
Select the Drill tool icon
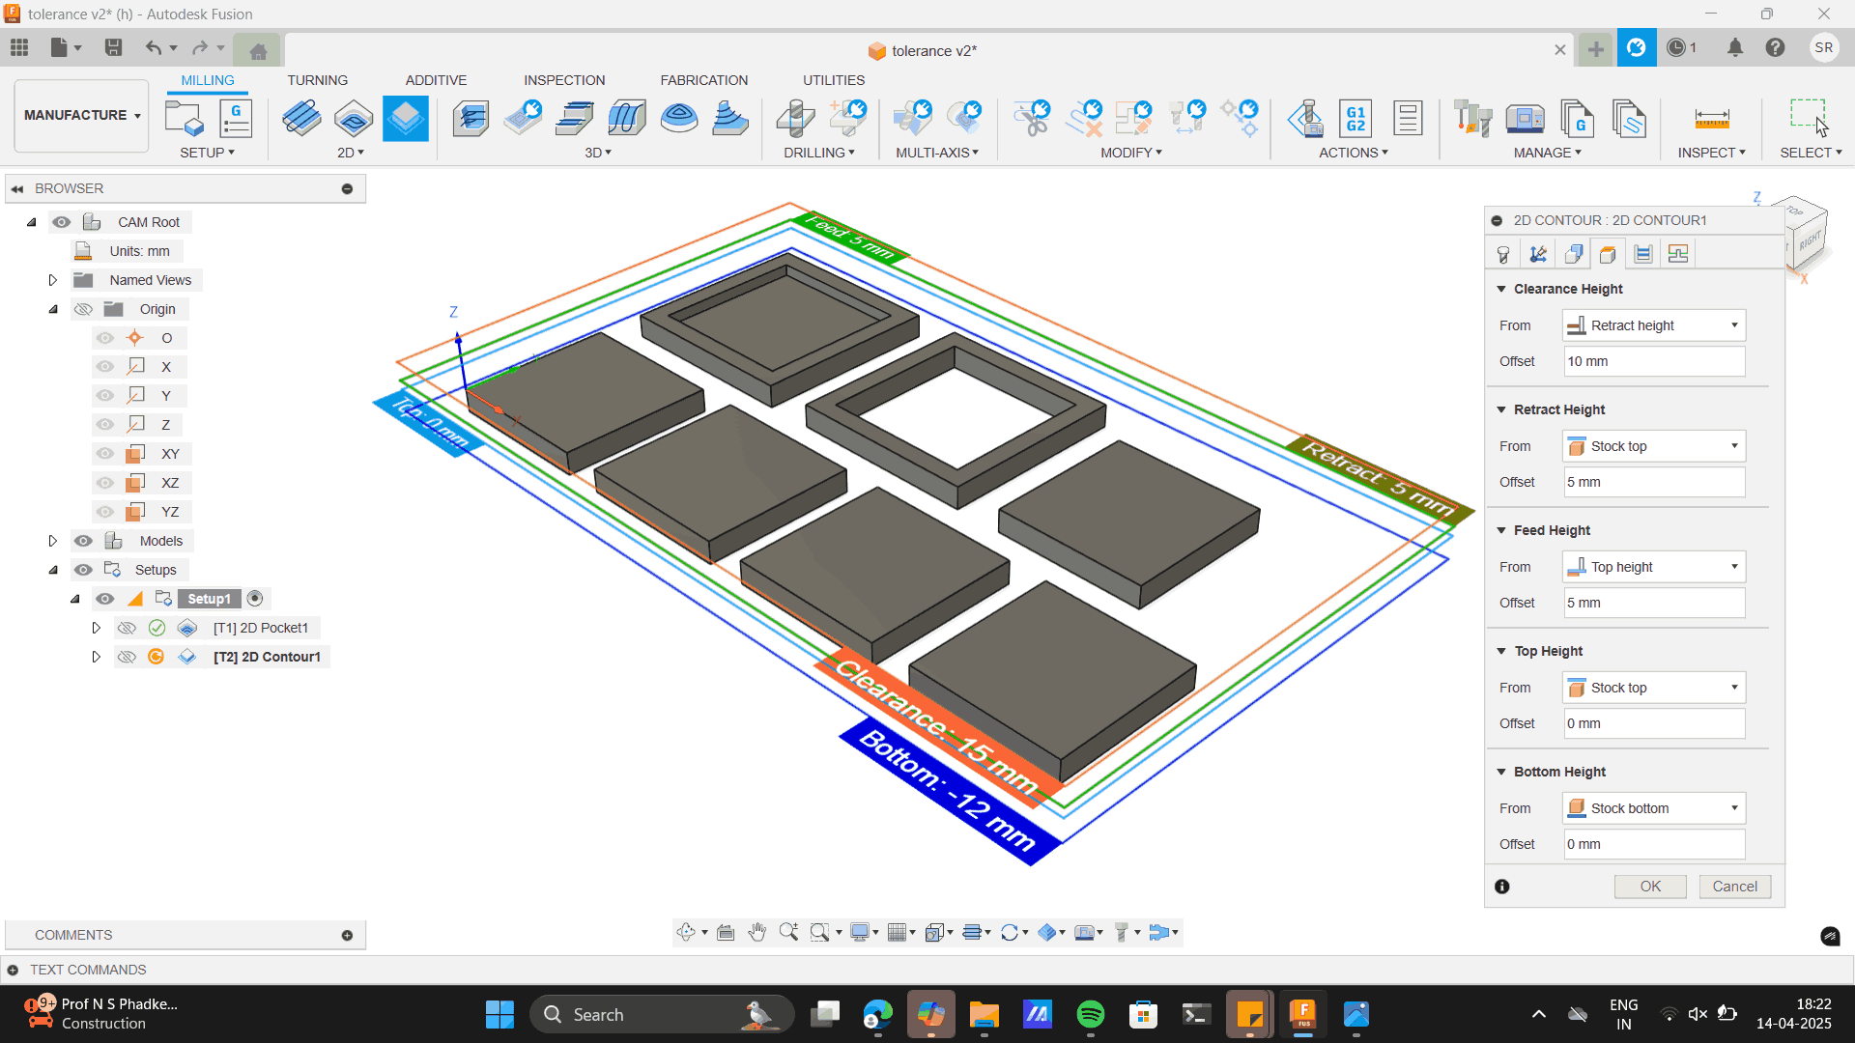[795, 119]
